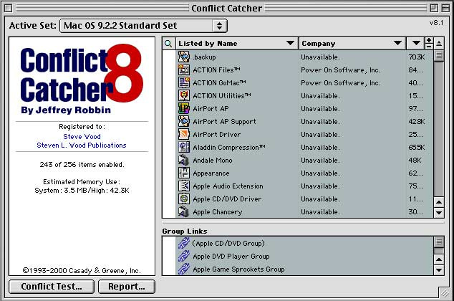Click the 48K size of Andale Mono

[415, 161]
